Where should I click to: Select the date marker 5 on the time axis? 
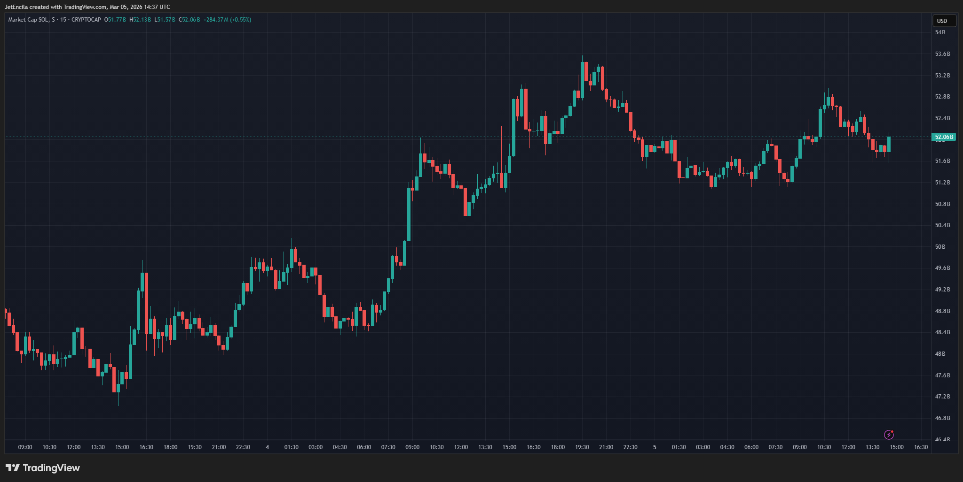click(655, 447)
